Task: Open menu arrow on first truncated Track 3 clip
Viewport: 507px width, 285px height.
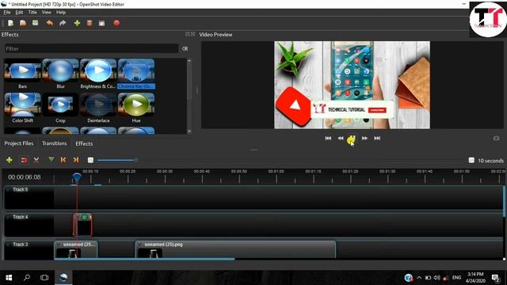Action: coord(59,245)
